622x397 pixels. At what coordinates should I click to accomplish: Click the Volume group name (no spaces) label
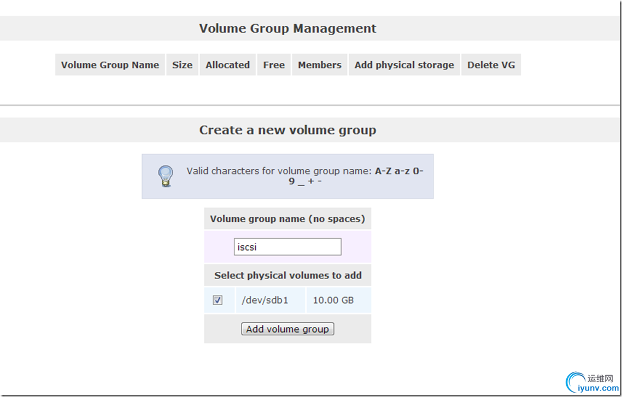click(x=287, y=219)
